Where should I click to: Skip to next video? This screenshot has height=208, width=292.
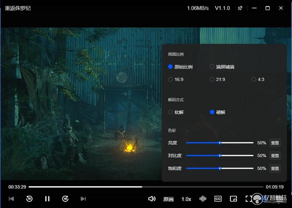point(83,199)
